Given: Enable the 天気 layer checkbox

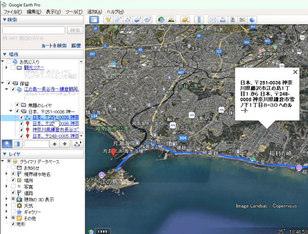Looking at the screenshot, I should [x=13, y=206].
